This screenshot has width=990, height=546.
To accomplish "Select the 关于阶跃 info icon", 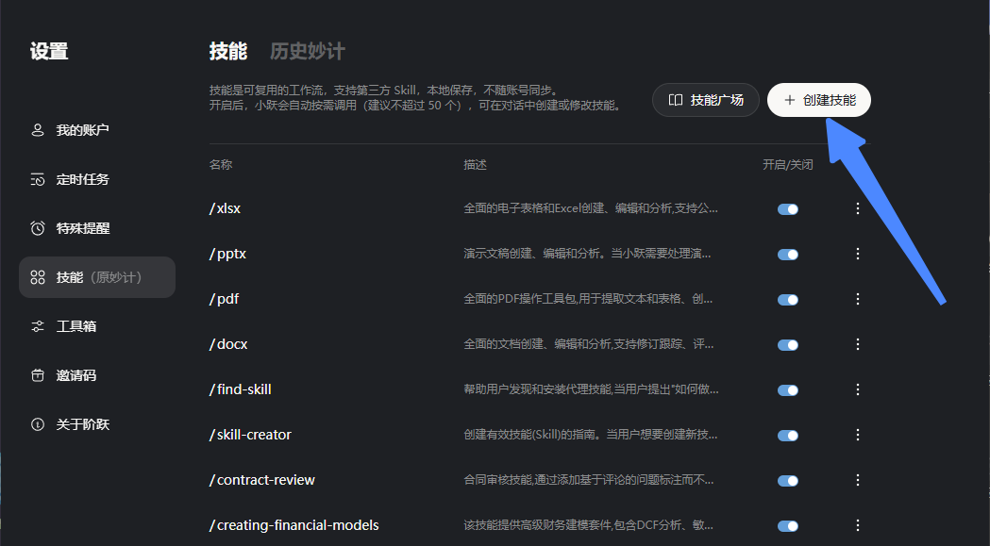I will (x=40, y=423).
